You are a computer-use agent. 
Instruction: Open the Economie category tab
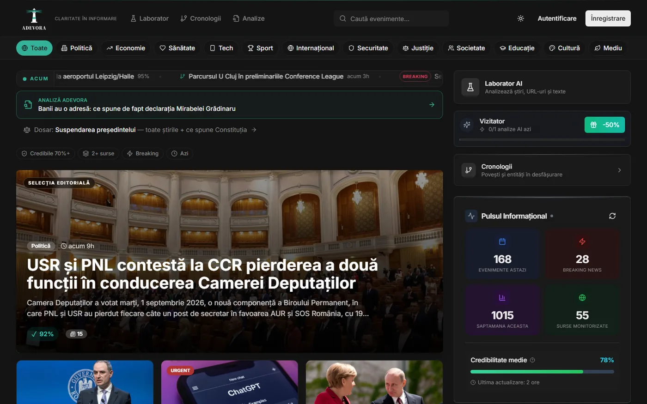[126, 48]
